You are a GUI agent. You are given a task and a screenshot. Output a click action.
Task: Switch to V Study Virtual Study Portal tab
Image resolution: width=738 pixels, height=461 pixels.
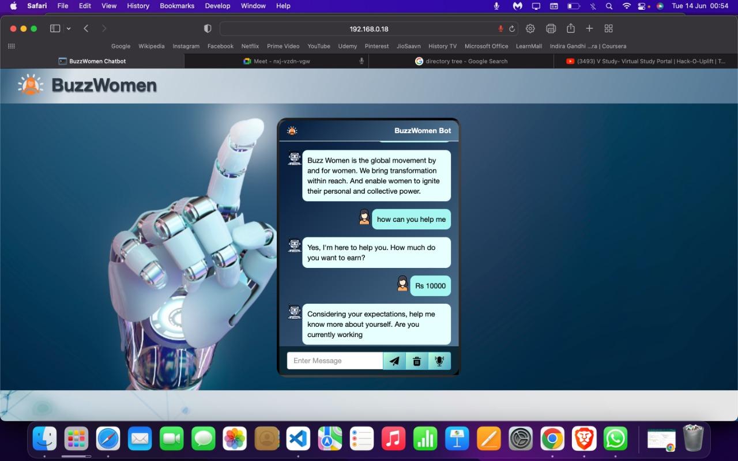point(646,61)
